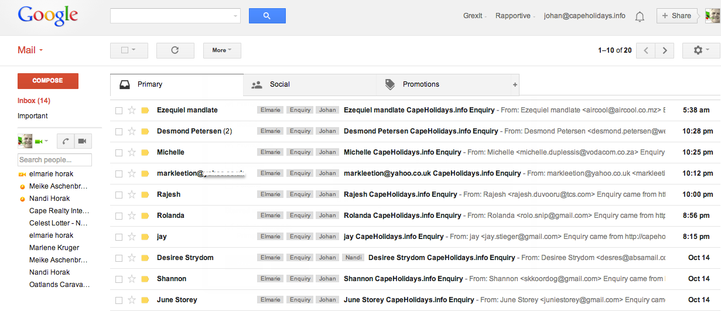Open the Inbox (14) link
721x311 pixels.
[x=34, y=101]
